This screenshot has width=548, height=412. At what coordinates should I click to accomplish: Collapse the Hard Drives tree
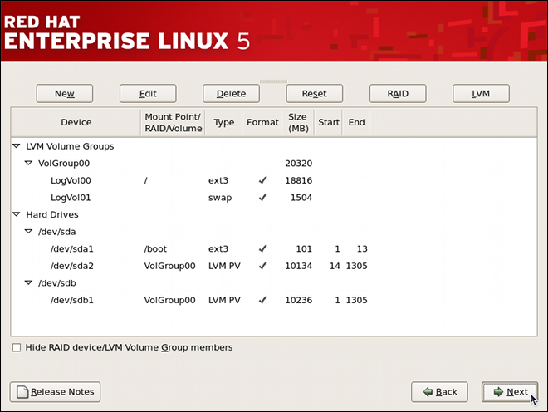click(17, 214)
